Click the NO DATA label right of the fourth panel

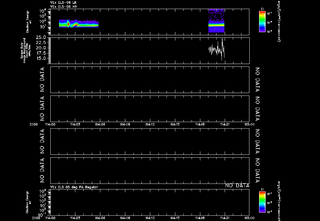pyautogui.click(x=257, y=109)
